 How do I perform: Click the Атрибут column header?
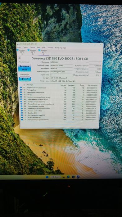(30, 85)
